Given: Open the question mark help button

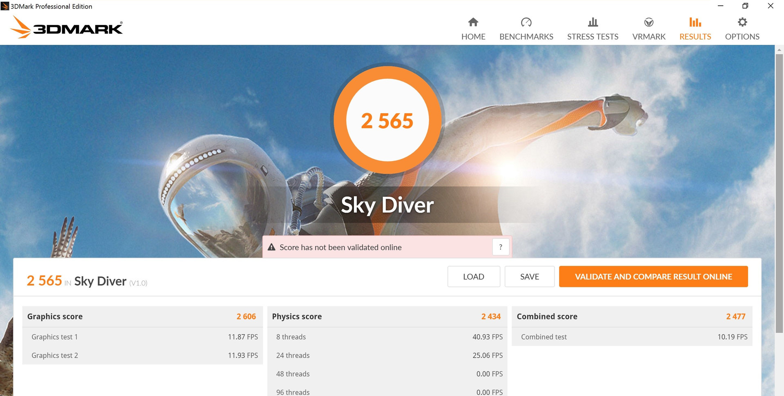Looking at the screenshot, I should coord(501,247).
